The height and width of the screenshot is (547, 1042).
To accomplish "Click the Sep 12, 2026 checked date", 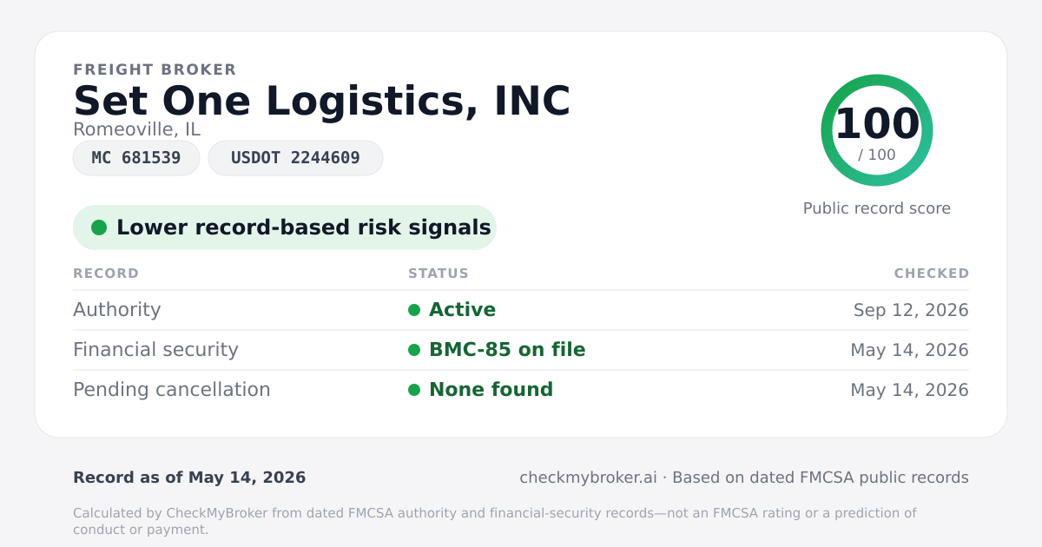I will [911, 310].
